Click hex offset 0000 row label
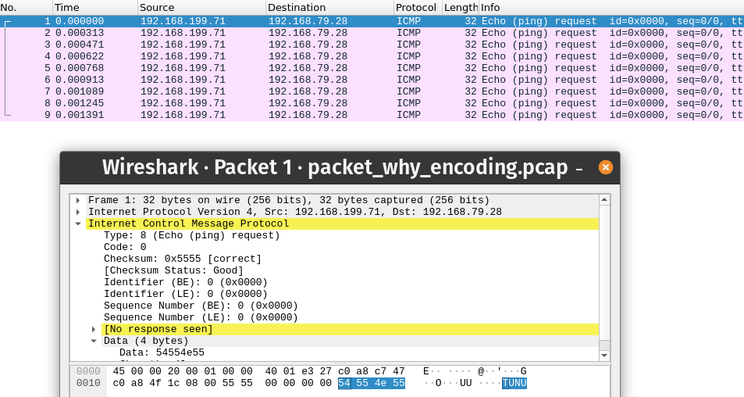The width and height of the screenshot is (744, 397). [88, 371]
